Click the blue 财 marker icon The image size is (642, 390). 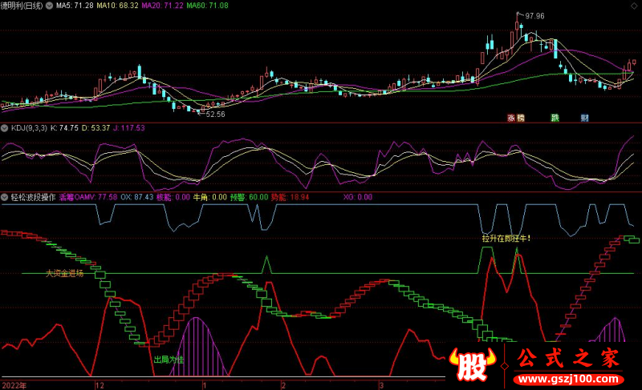585,118
